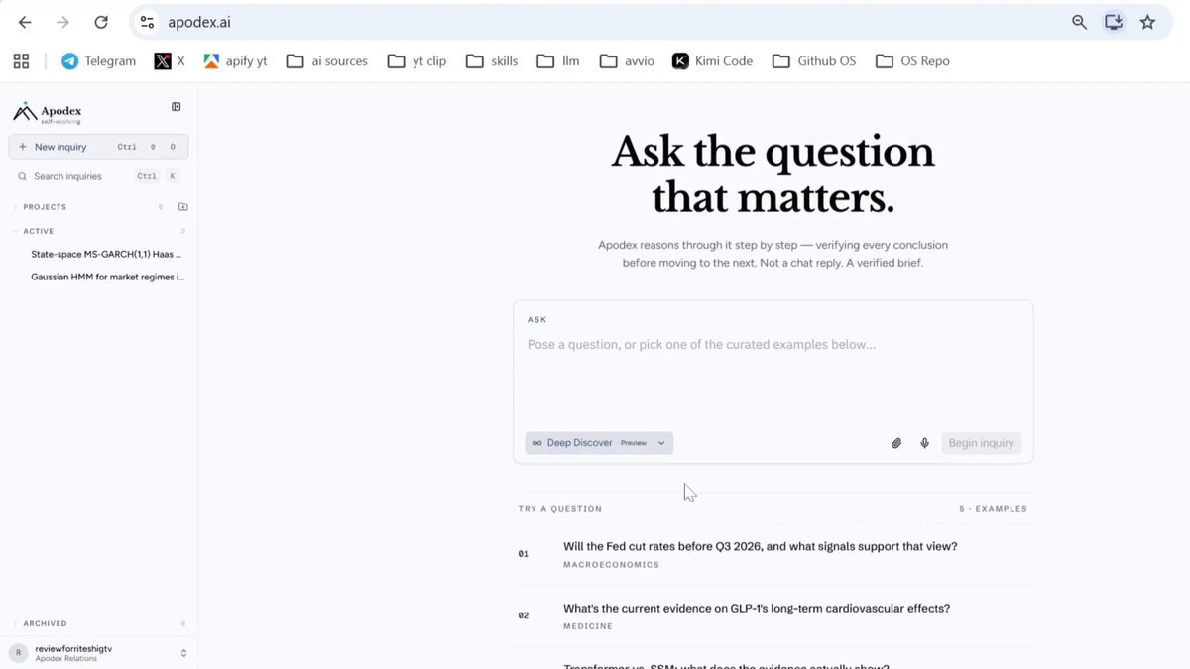
Task: Open Deep Discover mode dropdown
Action: (x=599, y=443)
